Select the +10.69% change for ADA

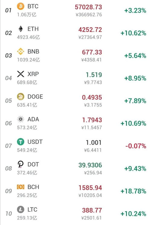pos(133,123)
